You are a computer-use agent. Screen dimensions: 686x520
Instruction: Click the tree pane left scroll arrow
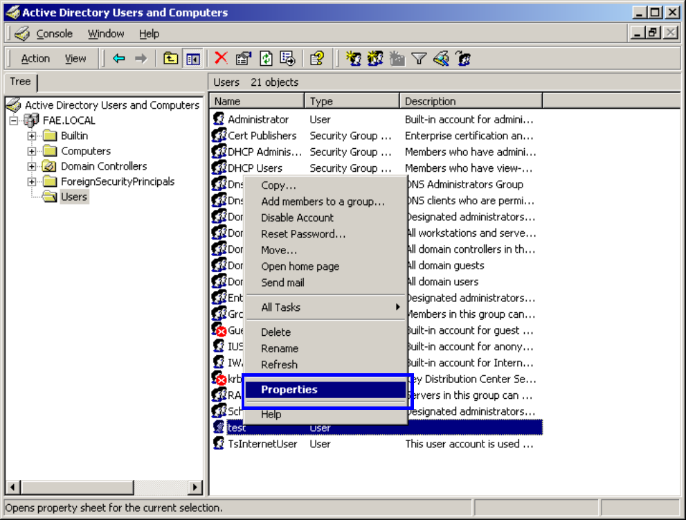(x=13, y=487)
